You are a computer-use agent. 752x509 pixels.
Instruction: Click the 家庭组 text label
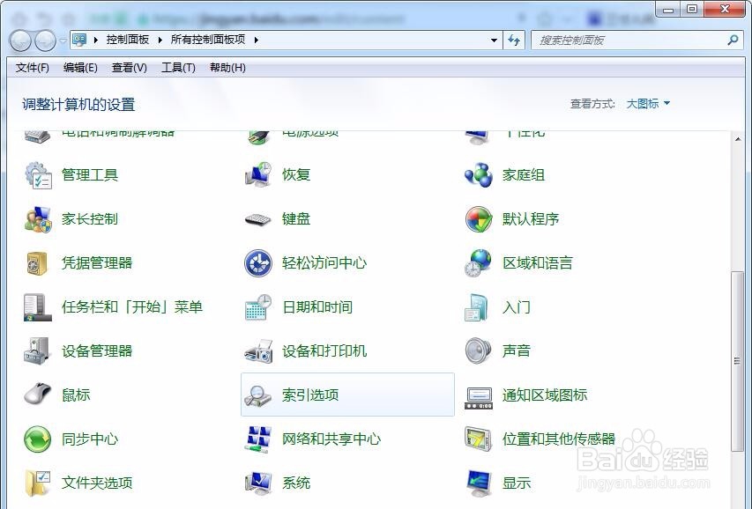[524, 175]
